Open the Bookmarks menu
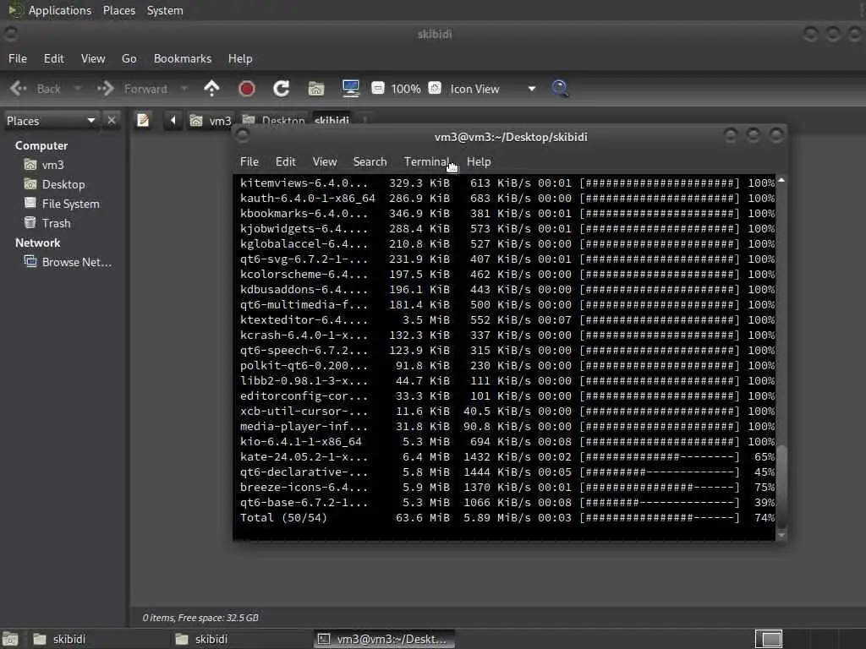 click(183, 58)
